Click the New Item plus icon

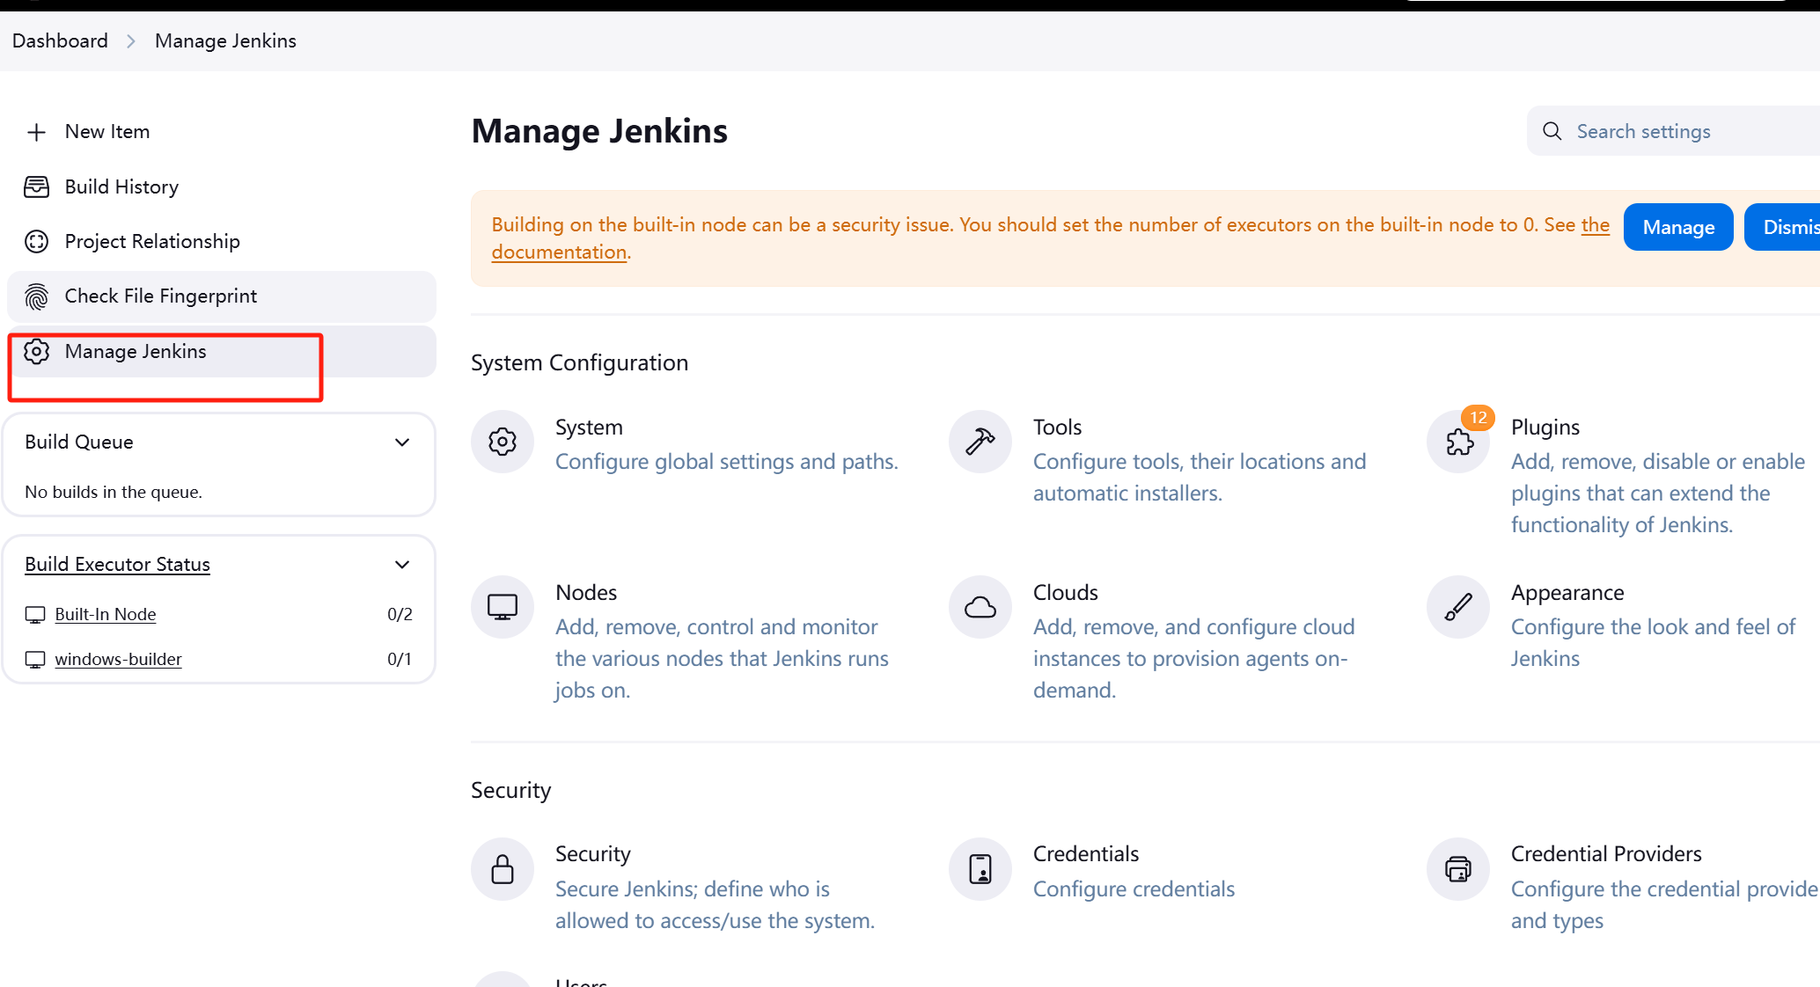(x=36, y=132)
